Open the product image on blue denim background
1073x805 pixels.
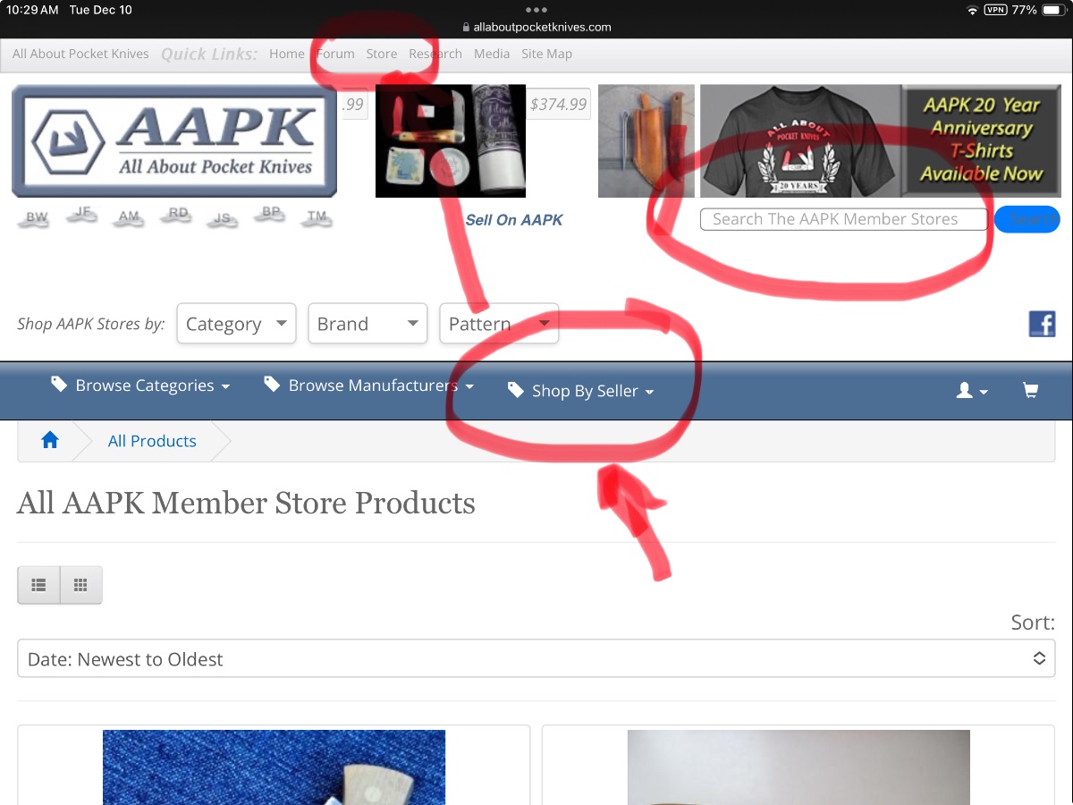tap(274, 767)
